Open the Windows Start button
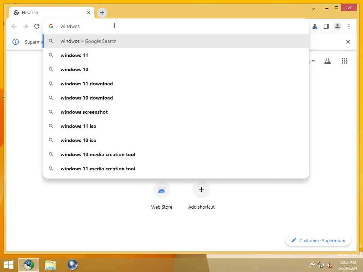 click(9, 265)
